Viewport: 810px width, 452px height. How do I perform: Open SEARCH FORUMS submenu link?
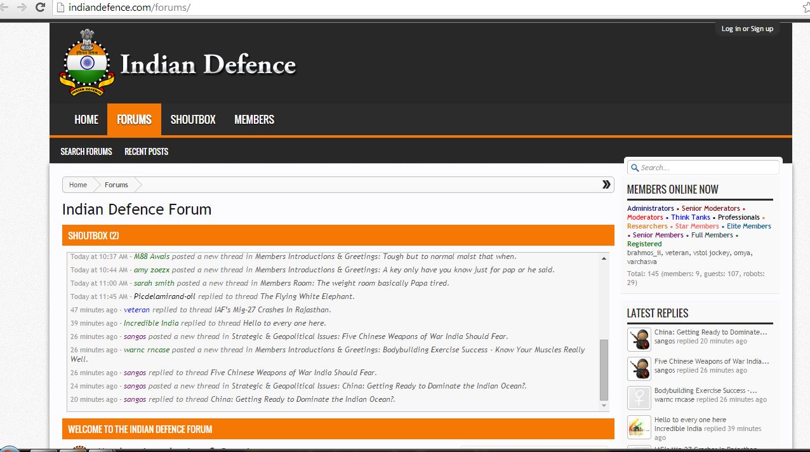click(x=86, y=151)
